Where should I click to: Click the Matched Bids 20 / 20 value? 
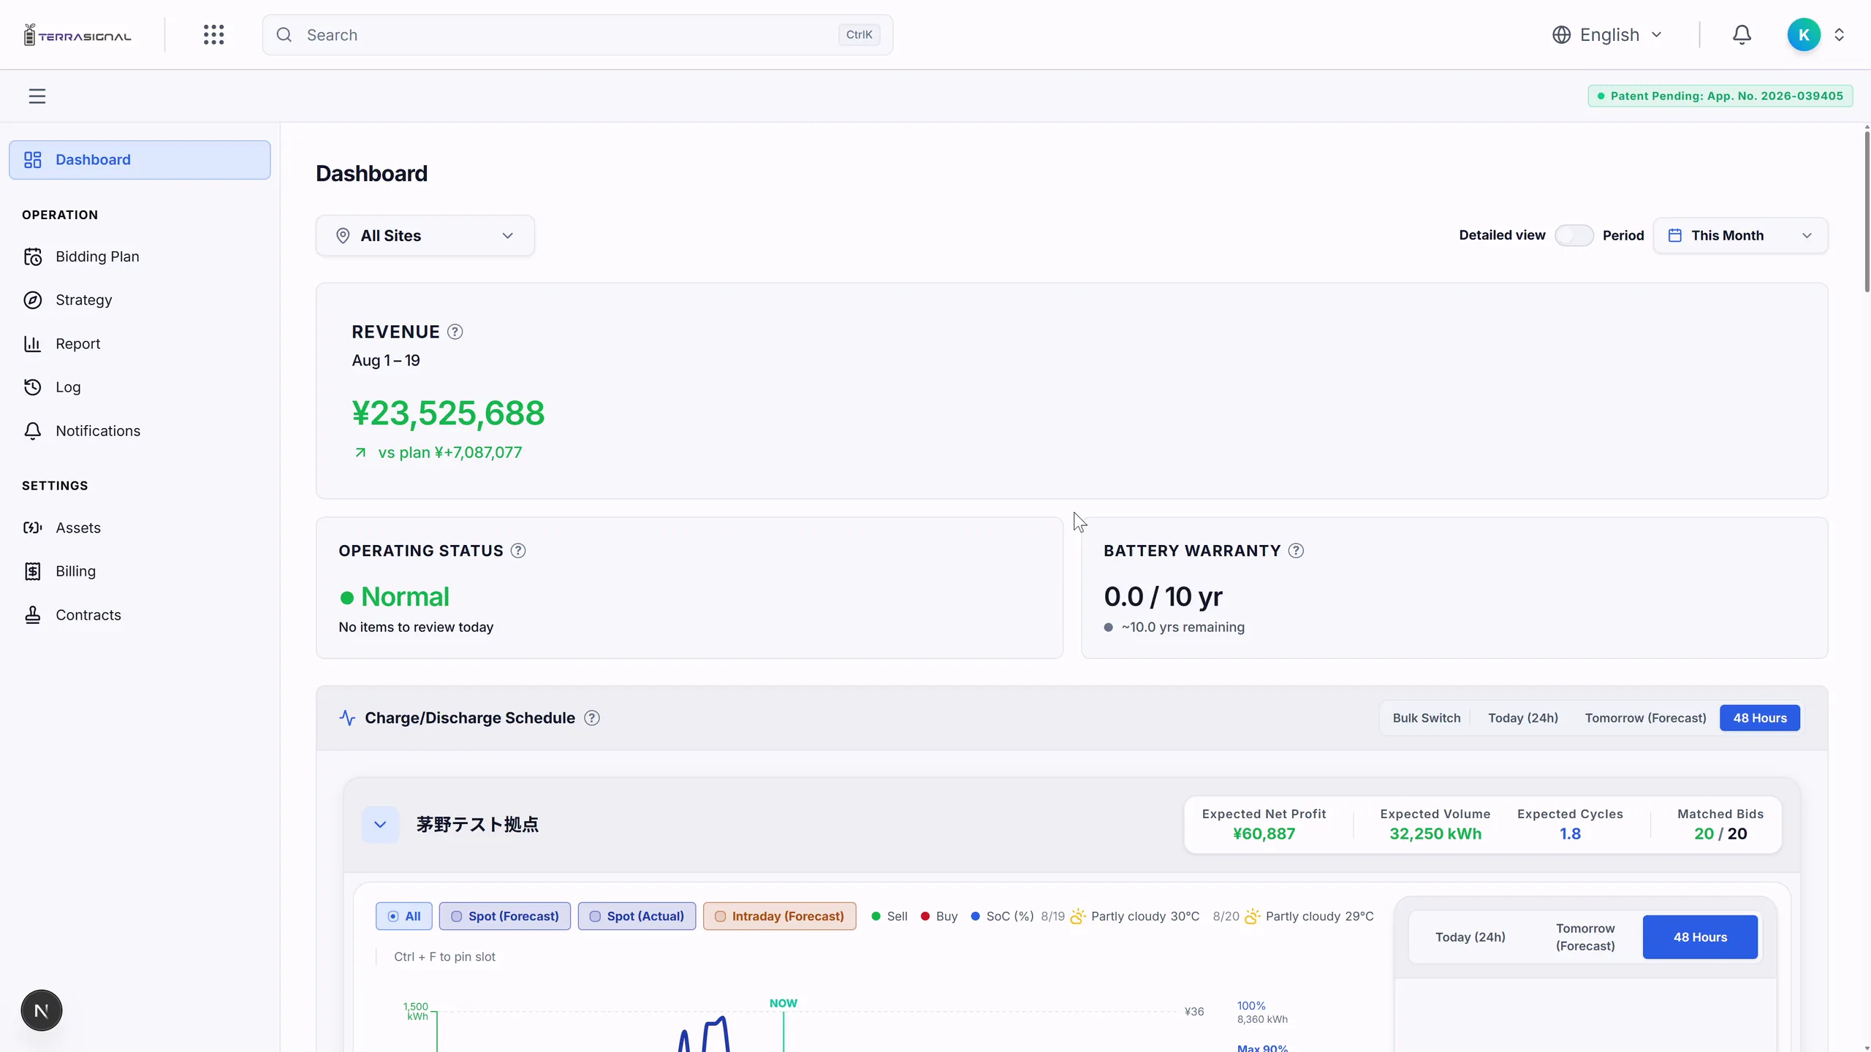click(x=1720, y=834)
